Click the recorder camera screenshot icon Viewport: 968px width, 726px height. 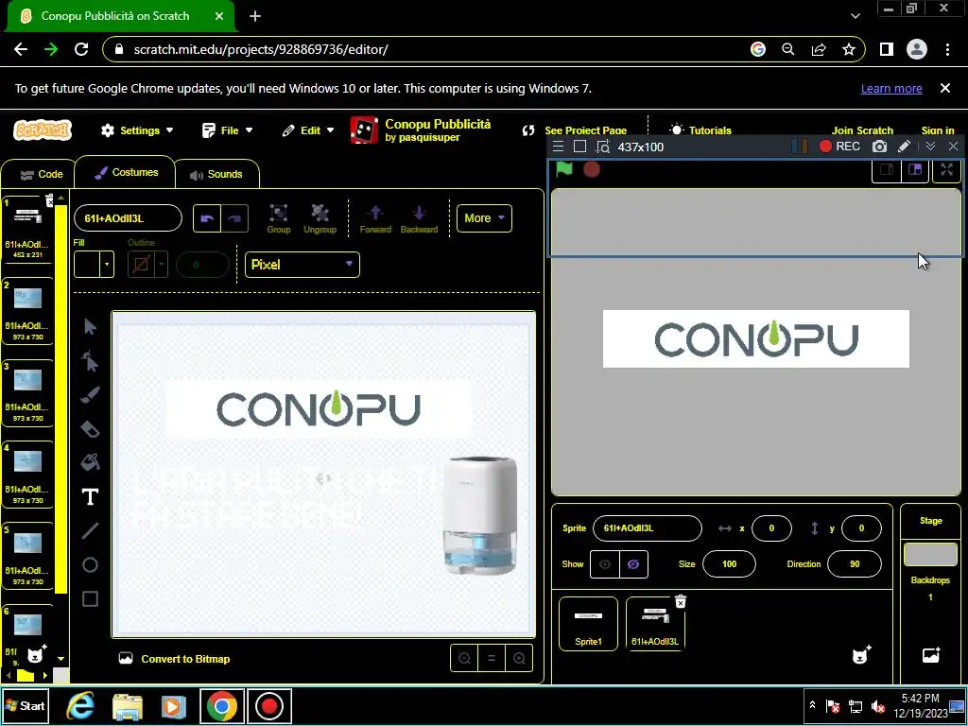pyautogui.click(x=879, y=147)
